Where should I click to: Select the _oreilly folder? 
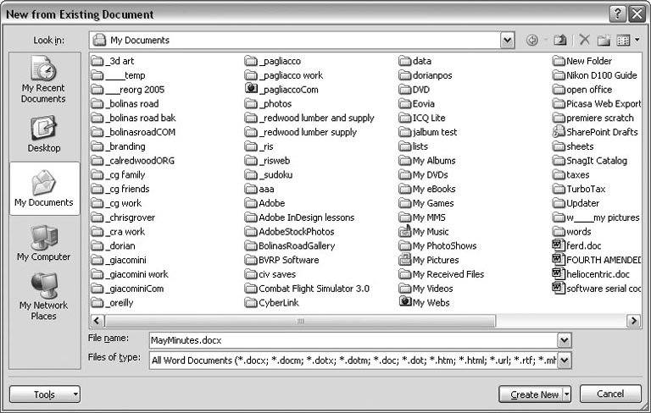(113, 302)
